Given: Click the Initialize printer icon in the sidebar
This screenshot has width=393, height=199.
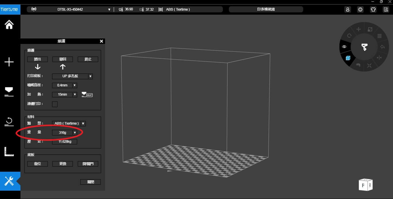Looking at the screenshot, I should coord(9,122).
